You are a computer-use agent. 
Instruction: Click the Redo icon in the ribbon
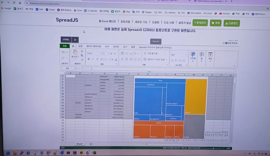(63, 58)
